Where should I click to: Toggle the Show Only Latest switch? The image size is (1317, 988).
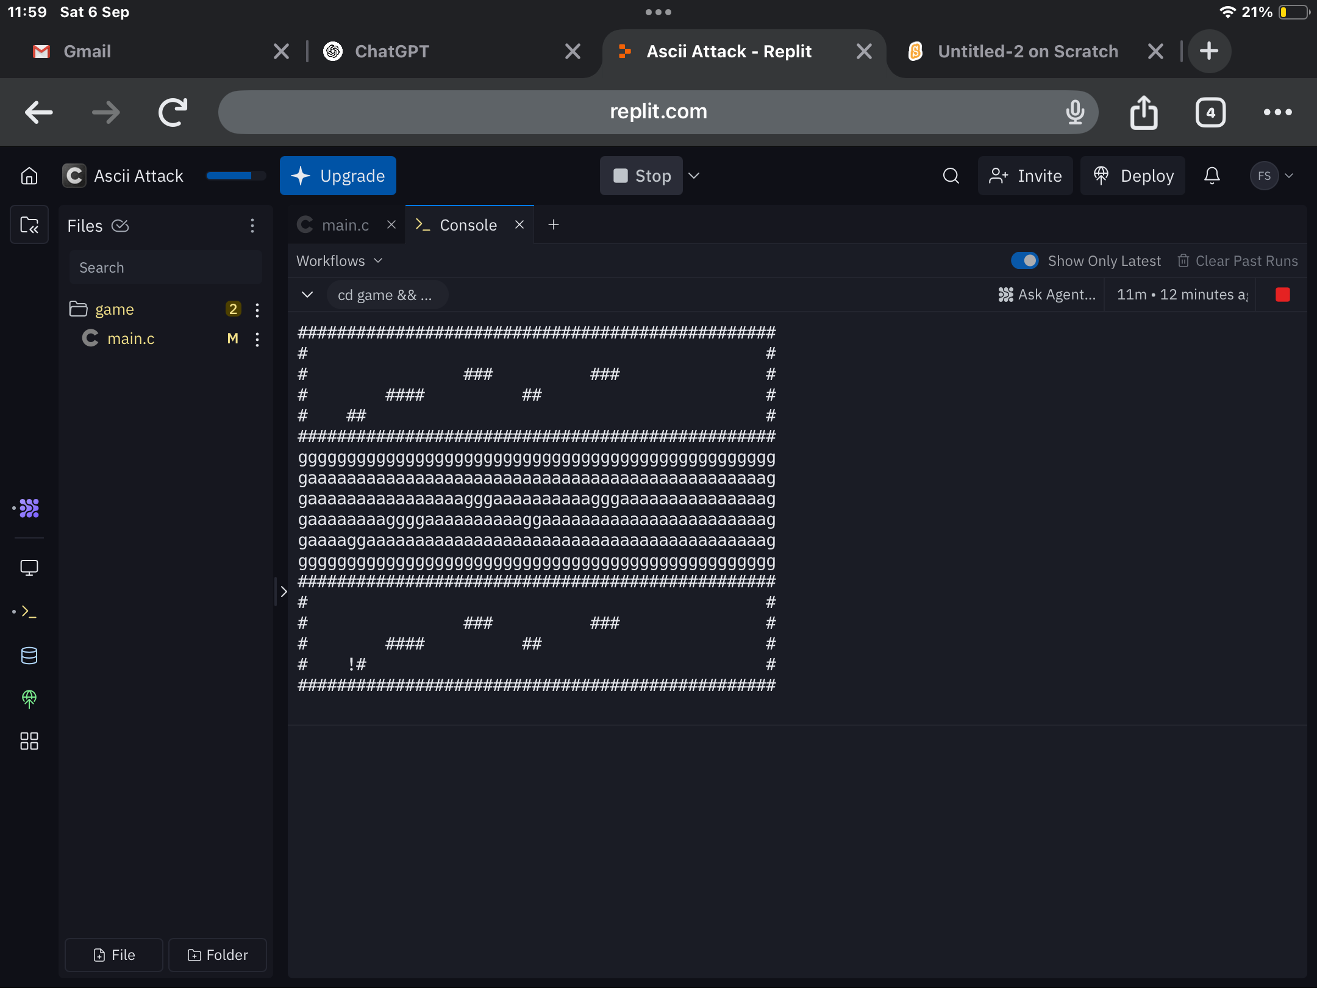click(x=1024, y=261)
